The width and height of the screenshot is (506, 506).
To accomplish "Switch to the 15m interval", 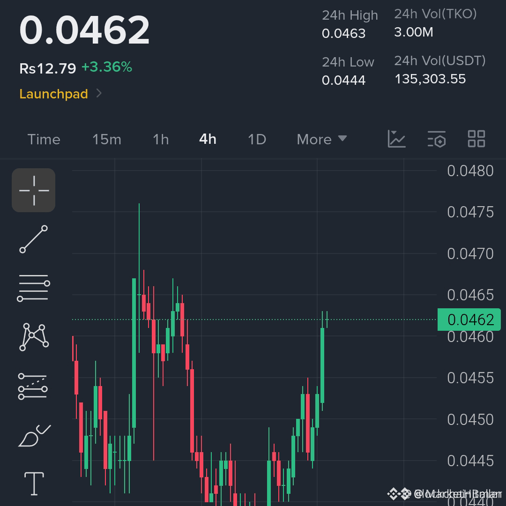I will pos(107,140).
